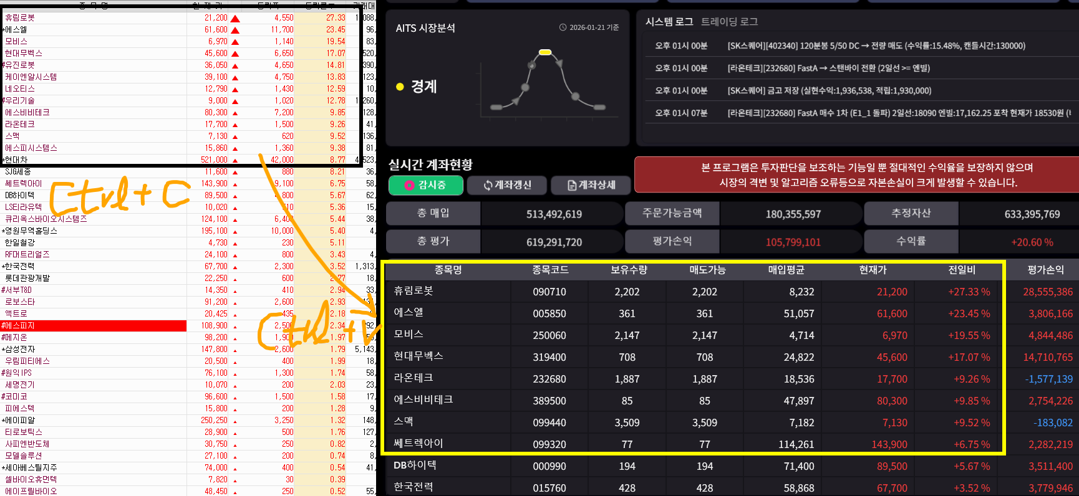Open 계좌상세 account details
This screenshot has height=496, width=1079.
pyautogui.click(x=591, y=185)
